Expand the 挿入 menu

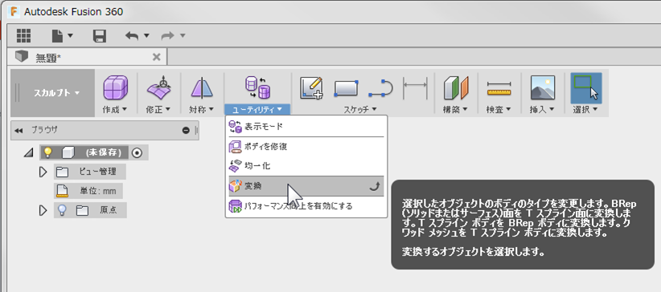click(543, 109)
